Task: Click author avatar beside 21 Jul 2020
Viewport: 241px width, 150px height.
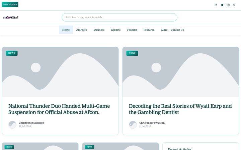Action: coord(133,125)
